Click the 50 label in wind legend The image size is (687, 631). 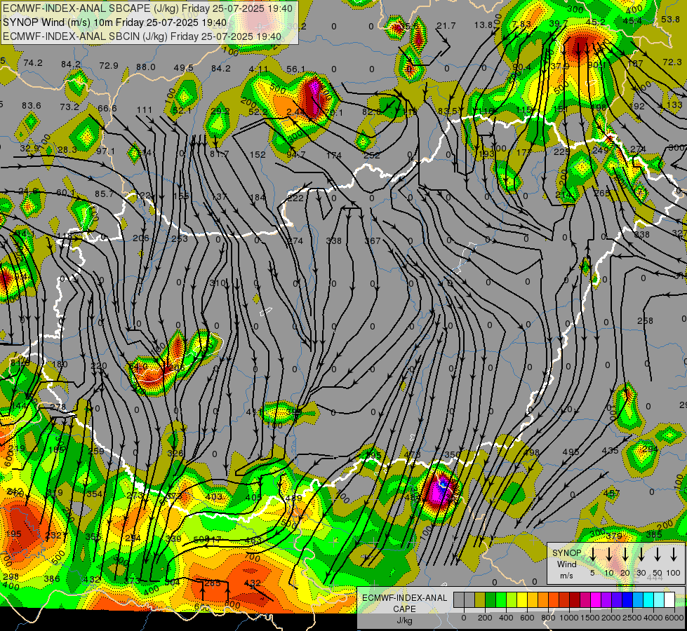tap(658, 573)
